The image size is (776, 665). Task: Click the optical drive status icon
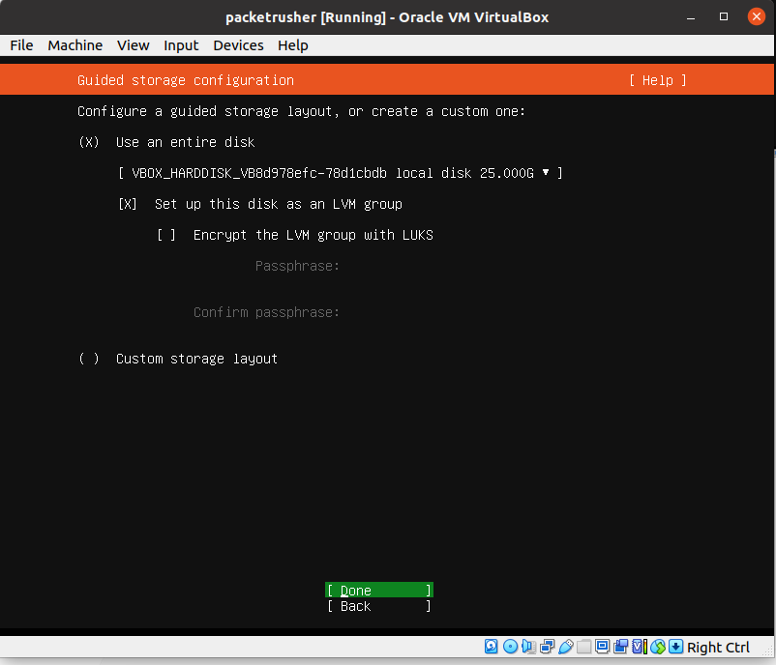pyautogui.click(x=509, y=647)
